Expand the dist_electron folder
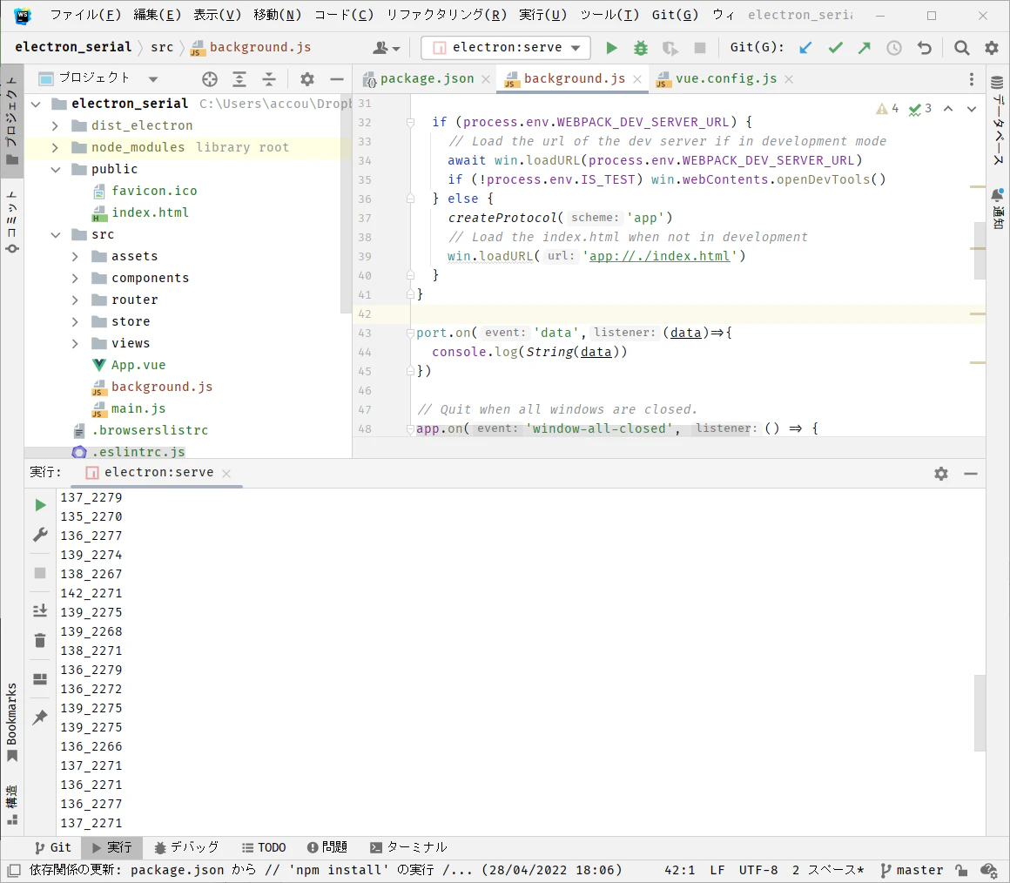This screenshot has width=1010, height=883. [x=56, y=125]
